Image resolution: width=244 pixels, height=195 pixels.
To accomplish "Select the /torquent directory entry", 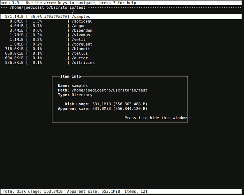I will (x=82, y=44).
